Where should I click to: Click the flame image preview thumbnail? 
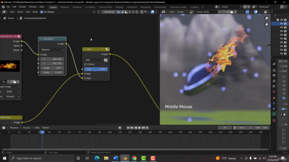coord(10,66)
